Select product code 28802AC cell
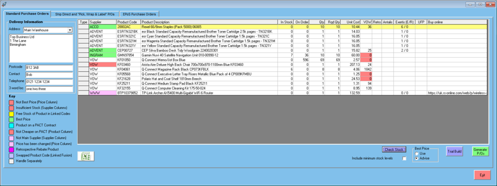The image size is (497, 186). [x=128, y=27]
